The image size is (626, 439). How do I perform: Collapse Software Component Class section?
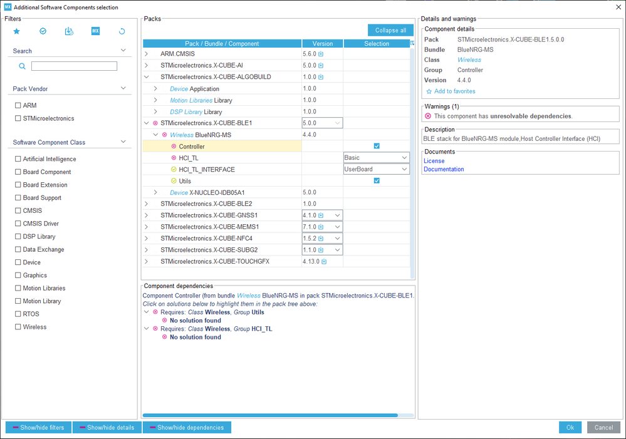pos(123,142)
